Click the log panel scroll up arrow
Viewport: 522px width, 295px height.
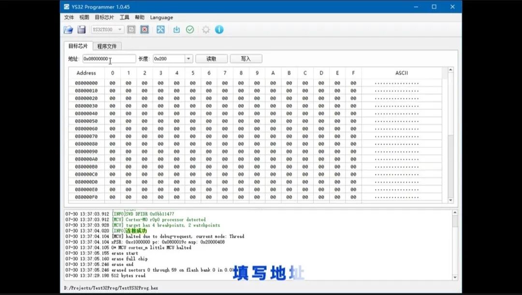pos(455,213)
